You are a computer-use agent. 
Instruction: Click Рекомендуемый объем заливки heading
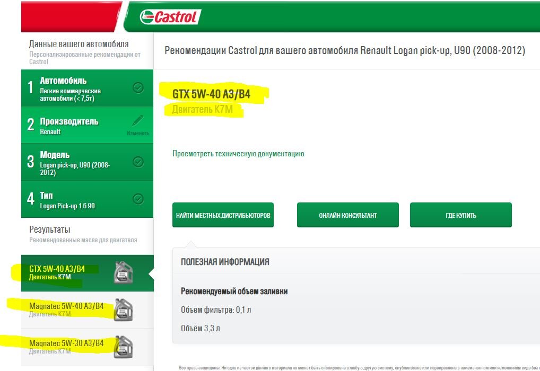coord(234,291)
